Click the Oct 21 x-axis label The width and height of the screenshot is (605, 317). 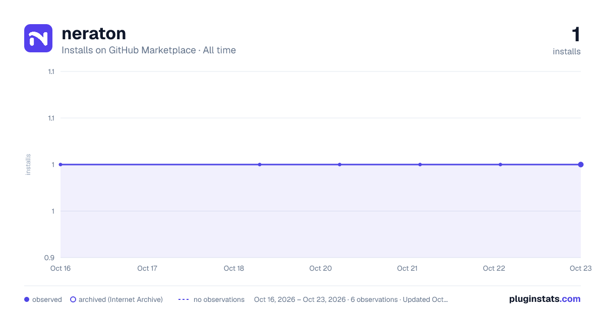pyautogui.click(x=407, y=269)
